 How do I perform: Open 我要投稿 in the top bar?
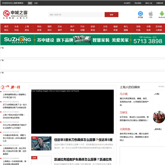(x=159, y=3)
